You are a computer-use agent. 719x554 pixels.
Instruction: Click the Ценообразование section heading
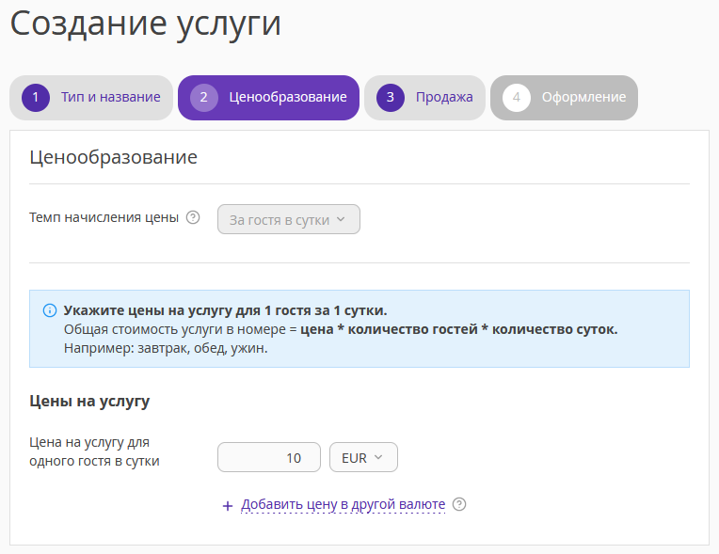click(x=113, y=157)
